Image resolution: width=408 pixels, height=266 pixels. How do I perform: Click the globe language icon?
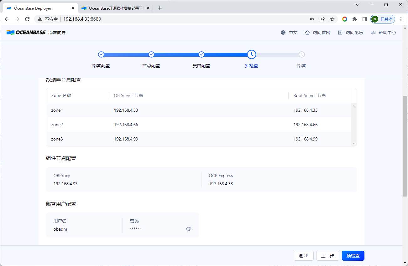point(283,33)
